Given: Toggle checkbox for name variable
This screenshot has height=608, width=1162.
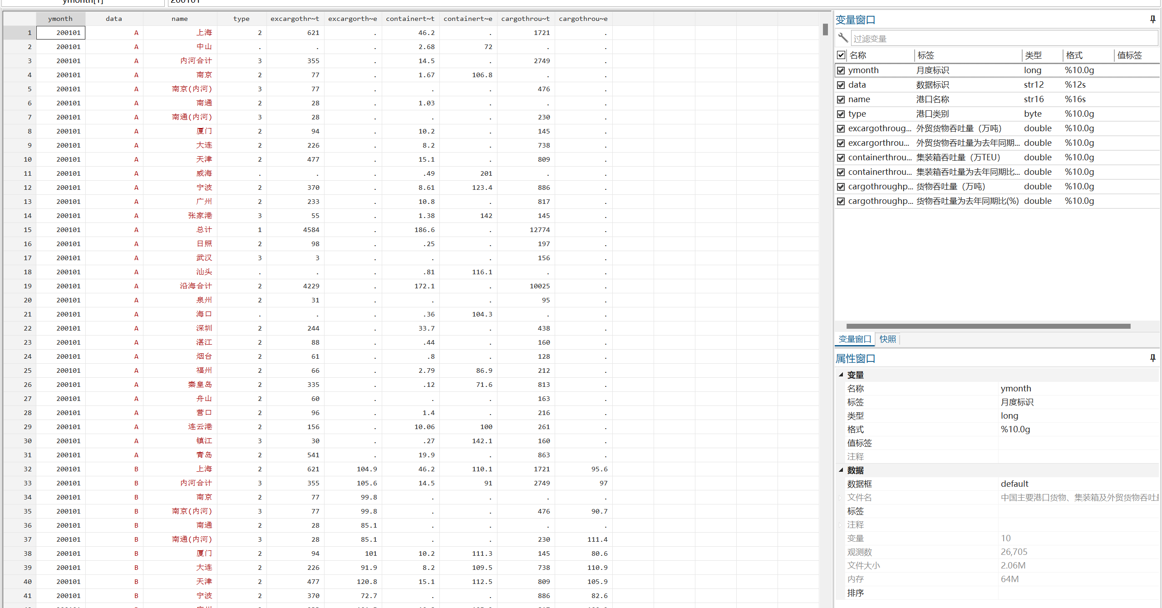Looking at the screenshot, I should [841, 99].
